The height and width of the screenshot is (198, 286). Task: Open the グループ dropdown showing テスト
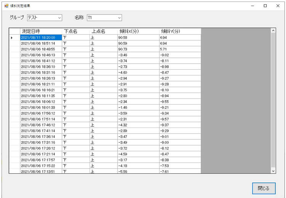click(45, 18)
